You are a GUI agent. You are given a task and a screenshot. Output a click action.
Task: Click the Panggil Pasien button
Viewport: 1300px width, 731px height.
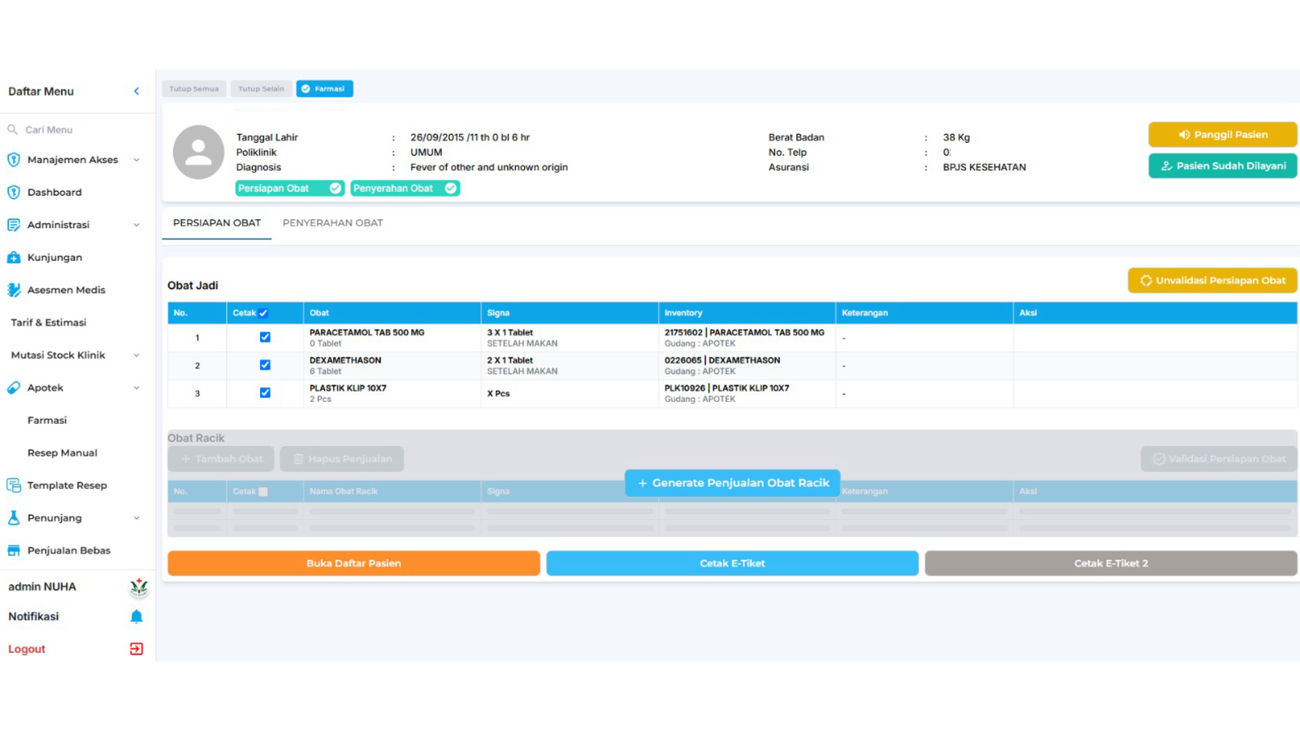[1223, 135]
